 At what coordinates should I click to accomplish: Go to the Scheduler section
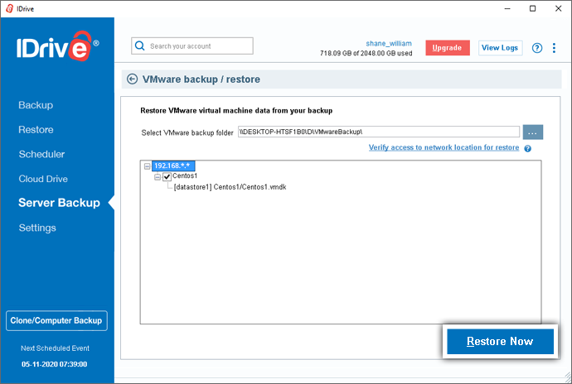pyautogui.click(x=41, y=154)
